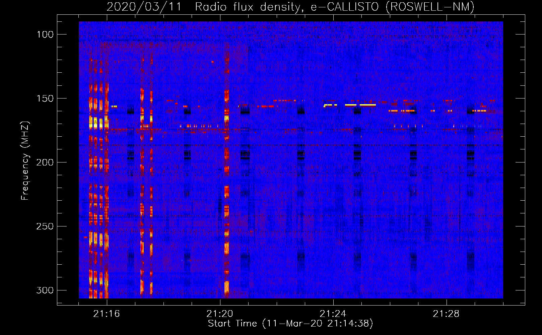Click the 21:20 time tick label
This screenshot has width=542, height=335.
pos(220,314)
